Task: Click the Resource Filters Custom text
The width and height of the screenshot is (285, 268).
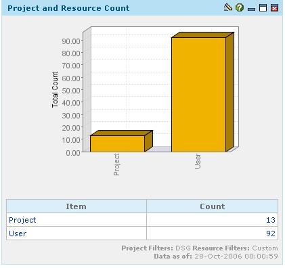Action: pos(235,248)
